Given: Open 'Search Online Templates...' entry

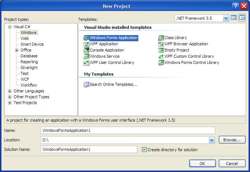Looking at the screenshot, I should [113, 84].
